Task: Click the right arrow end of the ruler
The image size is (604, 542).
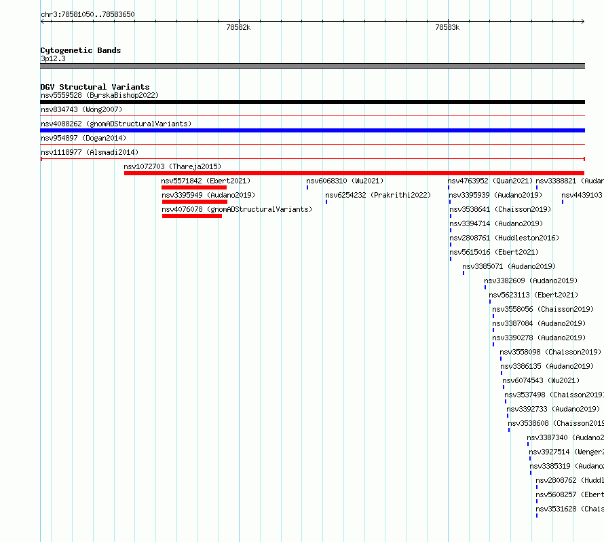Action: click(x=582, y=22)
